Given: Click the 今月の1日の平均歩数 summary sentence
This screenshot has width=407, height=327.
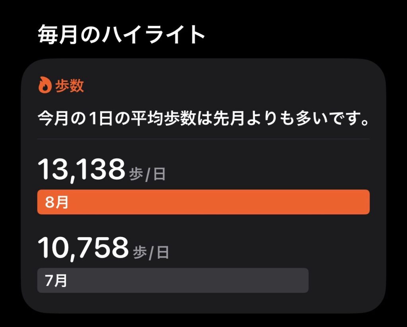Looking at the screenshot, I should pos(203,118).
